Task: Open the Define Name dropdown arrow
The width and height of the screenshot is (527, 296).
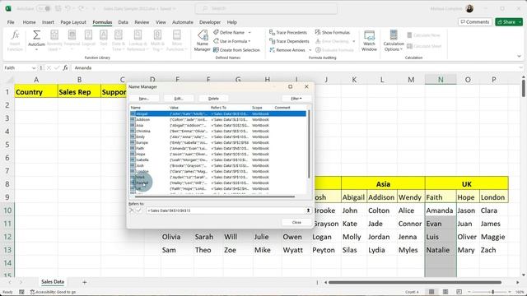Action: [x=250, y=33]
